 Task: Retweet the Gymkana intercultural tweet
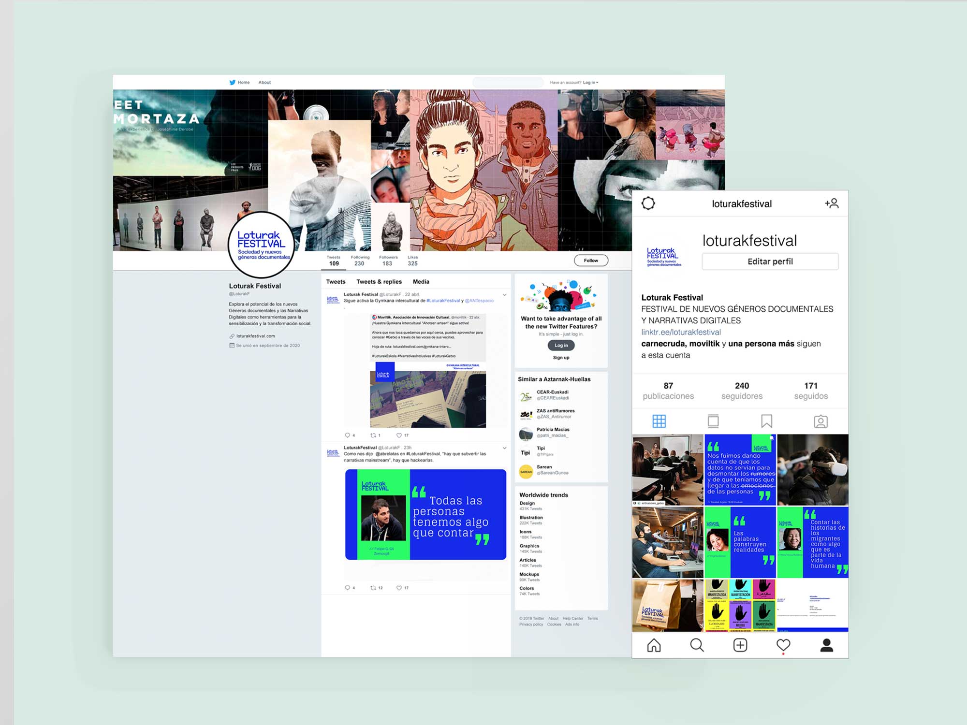click(373, 435)
